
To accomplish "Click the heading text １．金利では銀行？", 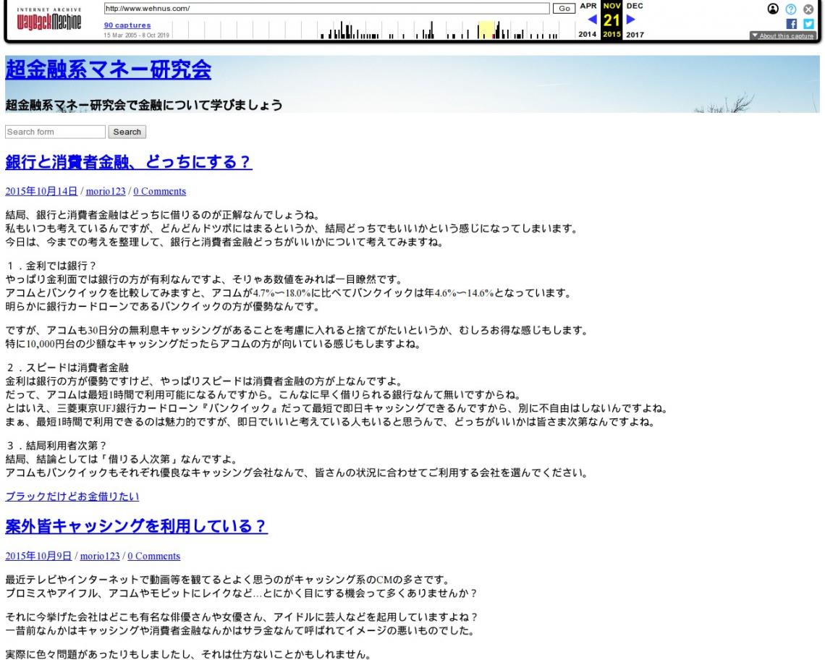I will [x=51, y=266].
